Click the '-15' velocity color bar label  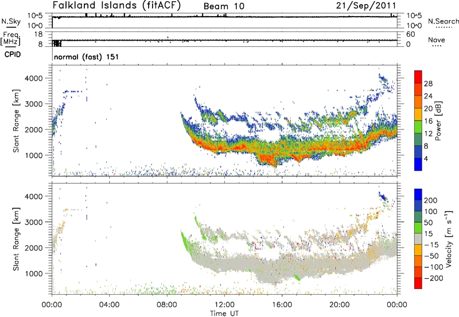tap(431, 245)
